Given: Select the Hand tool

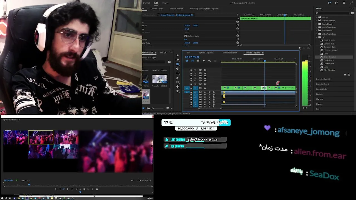Looking at the screenshot, I should pos(177,86).
